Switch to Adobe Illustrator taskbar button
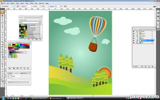160x100 pixels. (x=57, y=98)
